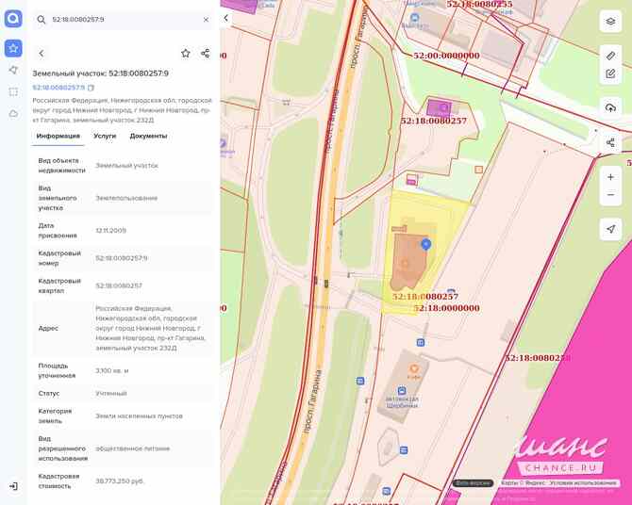
Task: Click the 3,100 кв. м area value
Action: pos(112,370)
